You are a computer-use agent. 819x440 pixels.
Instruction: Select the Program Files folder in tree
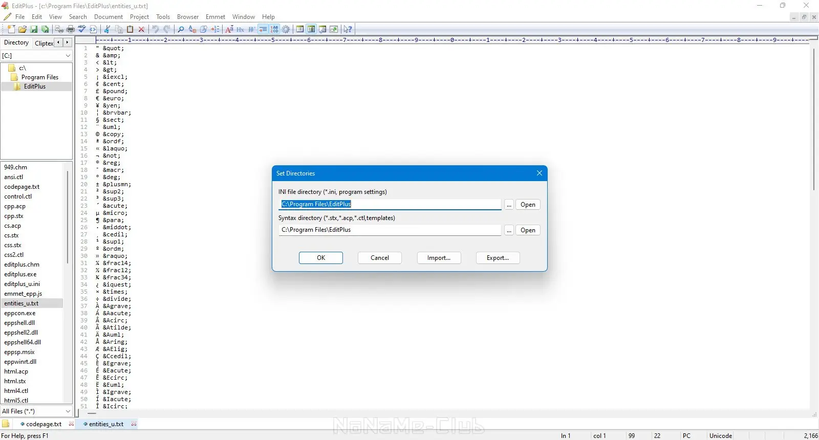[40, 77]
